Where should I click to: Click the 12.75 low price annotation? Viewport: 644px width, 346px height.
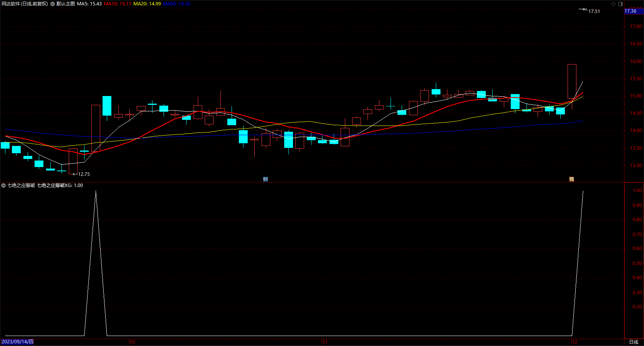coord(84,174)
